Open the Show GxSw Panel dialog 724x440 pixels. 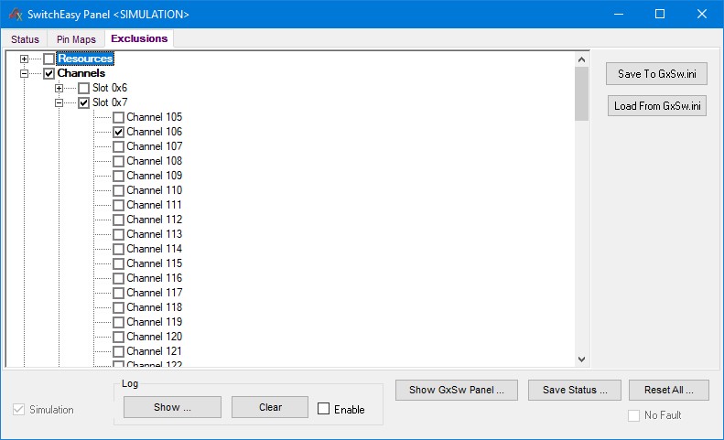click(x=456, y=390)
